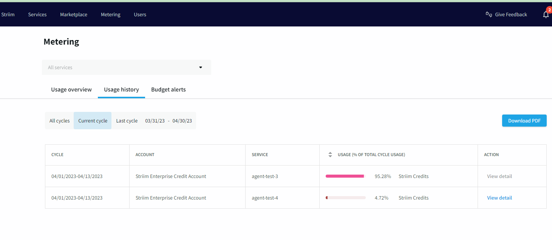Sort by usage using the arrows icon
This screenshot has height=240, width=552.
coord(330,155)
